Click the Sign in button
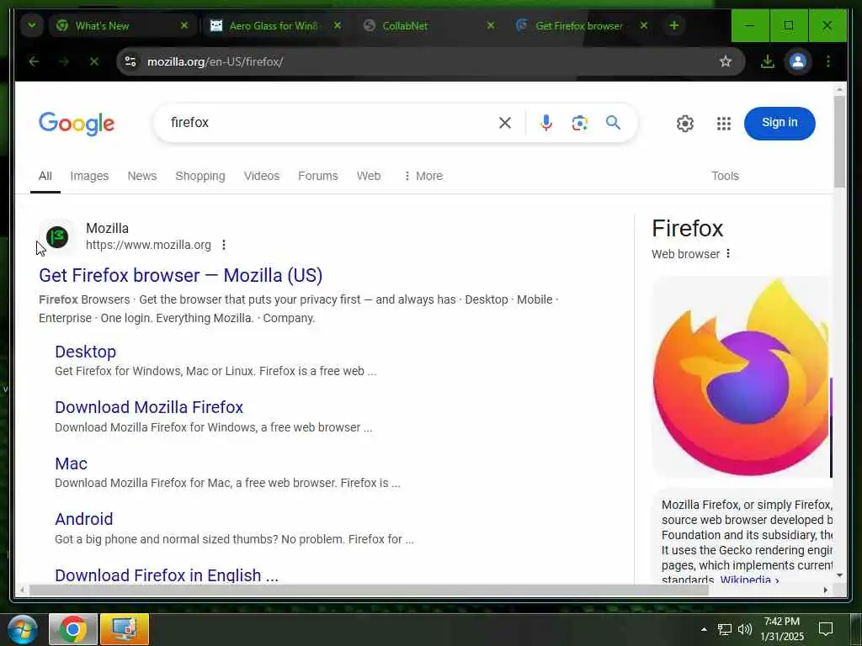Screen dimensions: 862x646 pyautogui.click(x=780, y=123)
